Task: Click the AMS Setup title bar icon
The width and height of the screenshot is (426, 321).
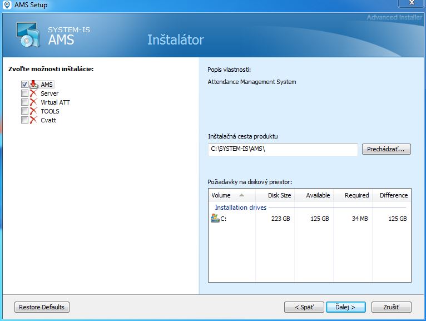Action: (7, 5)
